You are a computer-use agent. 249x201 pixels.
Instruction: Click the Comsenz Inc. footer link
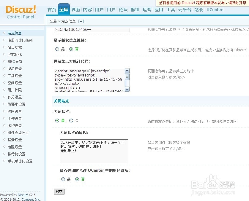pos(31,200)
